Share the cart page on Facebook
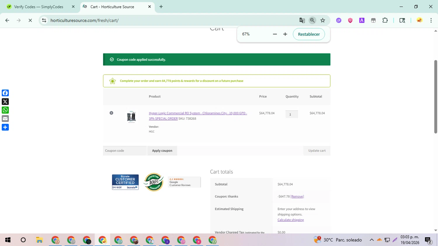Screen dimensions: 438x246 click(5, 93)
